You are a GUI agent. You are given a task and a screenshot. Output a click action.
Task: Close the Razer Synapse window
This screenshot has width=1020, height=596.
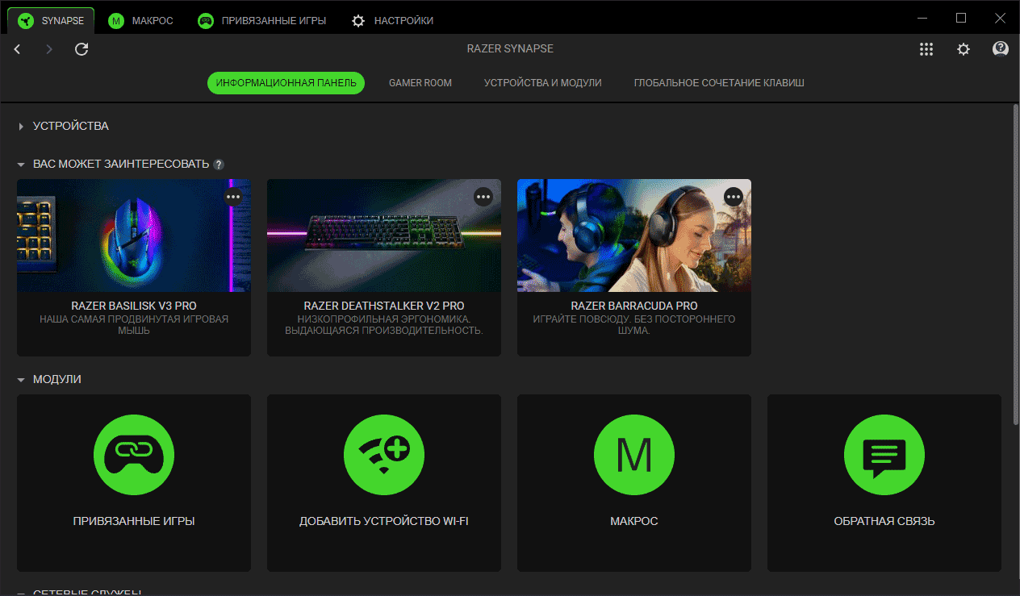pos(998,19)
